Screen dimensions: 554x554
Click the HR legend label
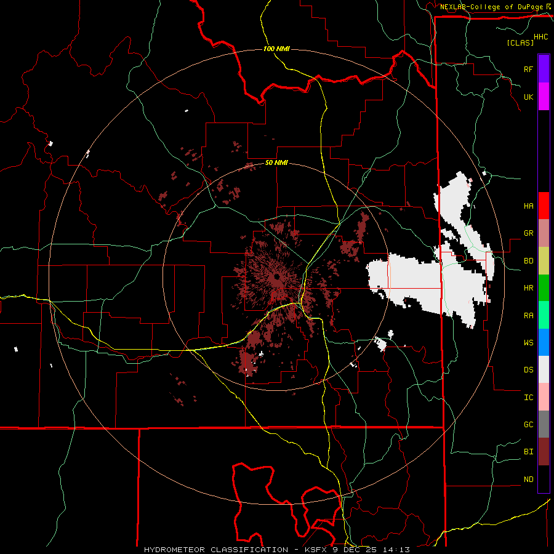point(528,288)
